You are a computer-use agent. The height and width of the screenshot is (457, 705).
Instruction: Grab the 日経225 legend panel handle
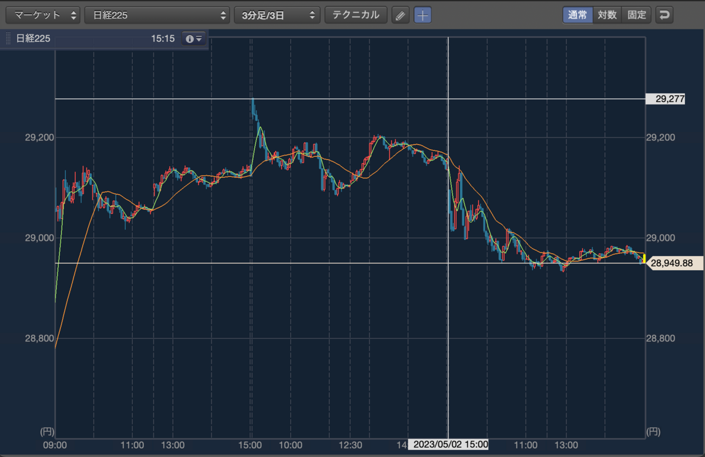(8, 39)
